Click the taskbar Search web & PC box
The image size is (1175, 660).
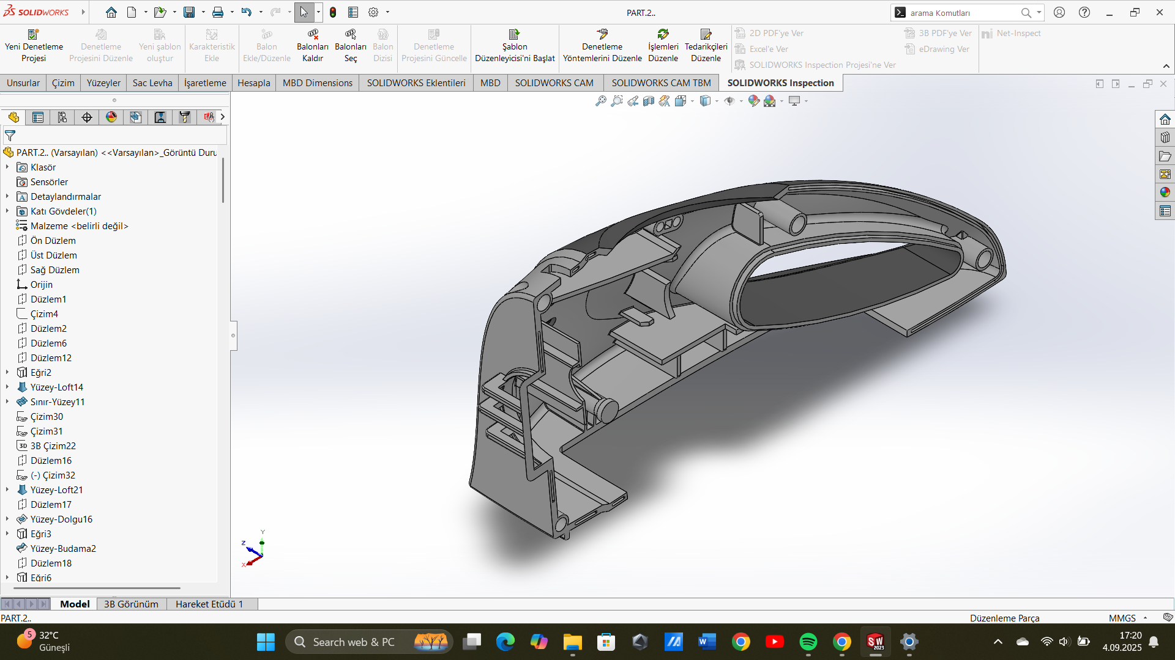coord(370,642)
